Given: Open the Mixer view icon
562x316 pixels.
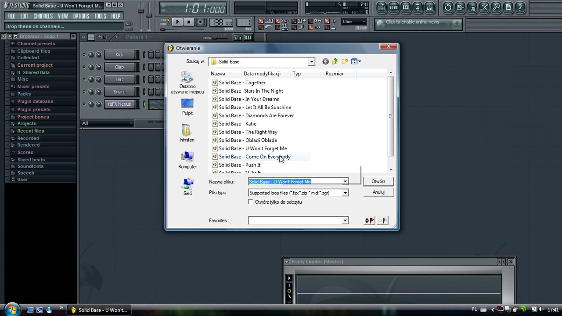Looking at the screenshot, I should tap(429, 7).
